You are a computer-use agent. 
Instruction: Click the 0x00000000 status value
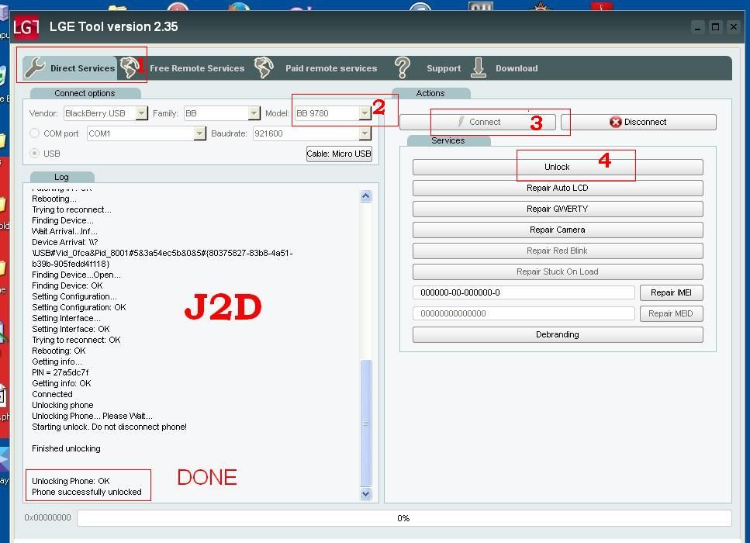[47, 517]
